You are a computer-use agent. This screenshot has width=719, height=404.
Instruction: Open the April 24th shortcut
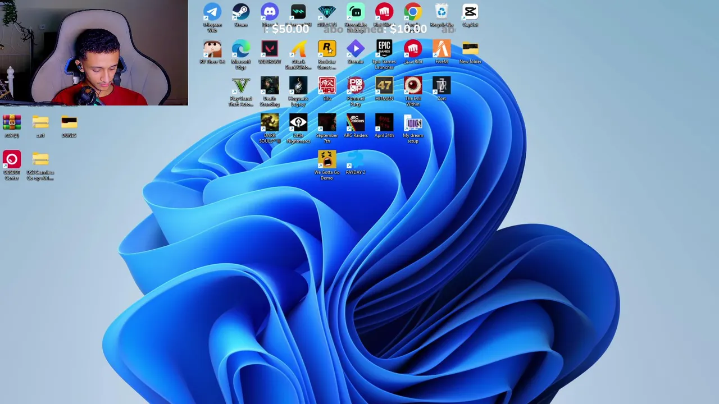coord(384,126)
